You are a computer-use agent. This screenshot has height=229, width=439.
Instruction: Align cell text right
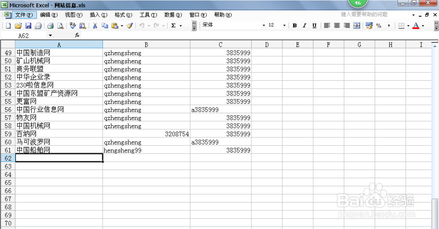pos(347,26)
